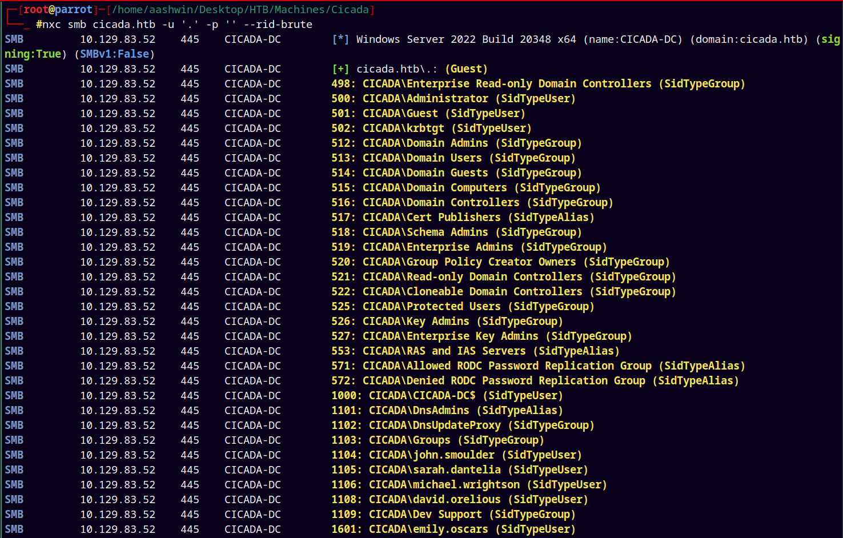Screen dimensions: 843x538
Task: Click the working directory path /home/aashwin/Desktop/HTB/Machines/Cicada
Action: point(240,10)
